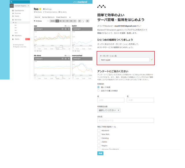Check the Zabbix checkbox
Image resolution: width=185 pixels, height=168 pixels.
click(x=99, y=142)
